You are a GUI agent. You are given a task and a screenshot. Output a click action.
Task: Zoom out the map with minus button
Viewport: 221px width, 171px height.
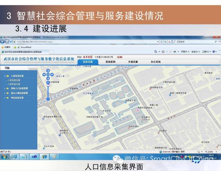click(48, 99)
